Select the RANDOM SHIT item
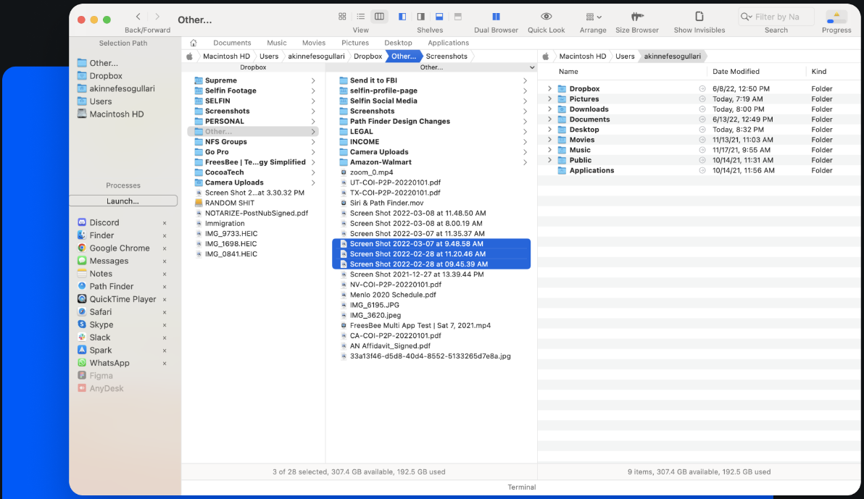Image resolution: width=864 pixels, height=499 pixels. [x=229, y=203]
